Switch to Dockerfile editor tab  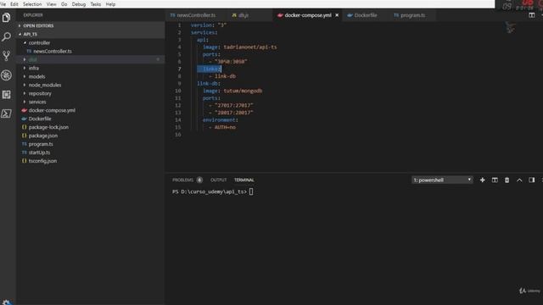tap(366, 15)
